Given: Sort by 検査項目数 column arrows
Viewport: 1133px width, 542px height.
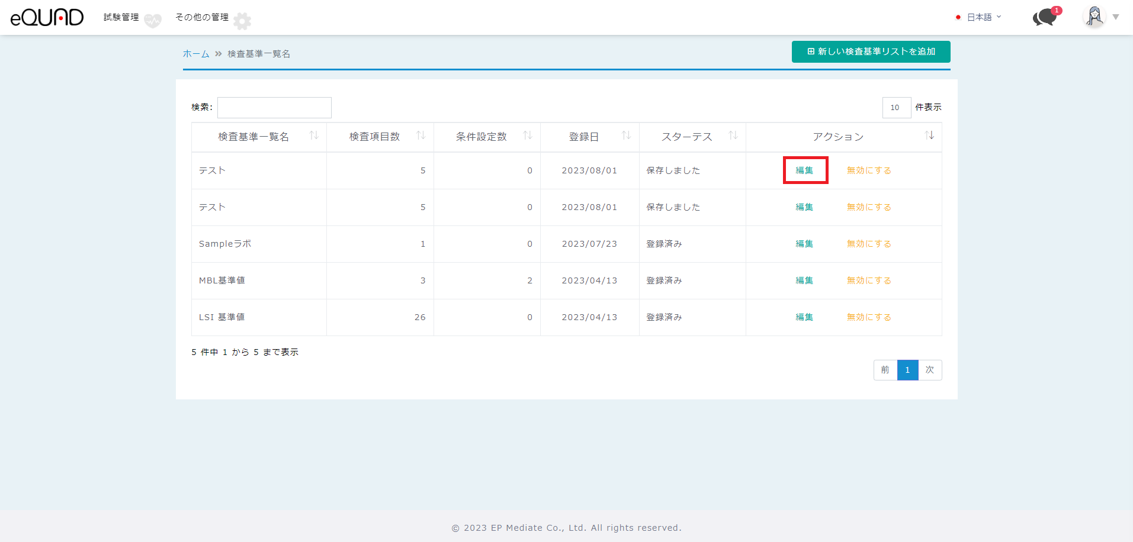Looking at the screenshot, I should [421, 135].
